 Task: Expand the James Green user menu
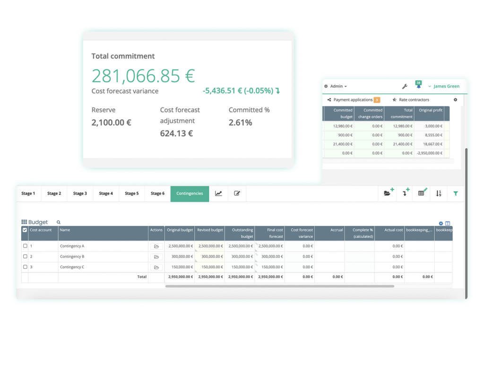pos(443,87)
